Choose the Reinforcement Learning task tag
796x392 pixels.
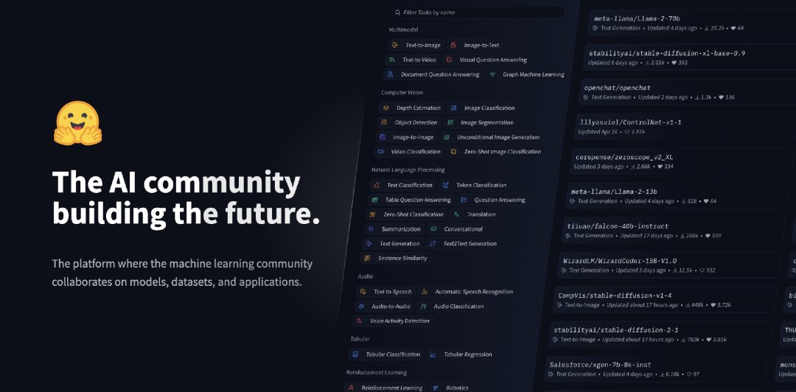385,388
